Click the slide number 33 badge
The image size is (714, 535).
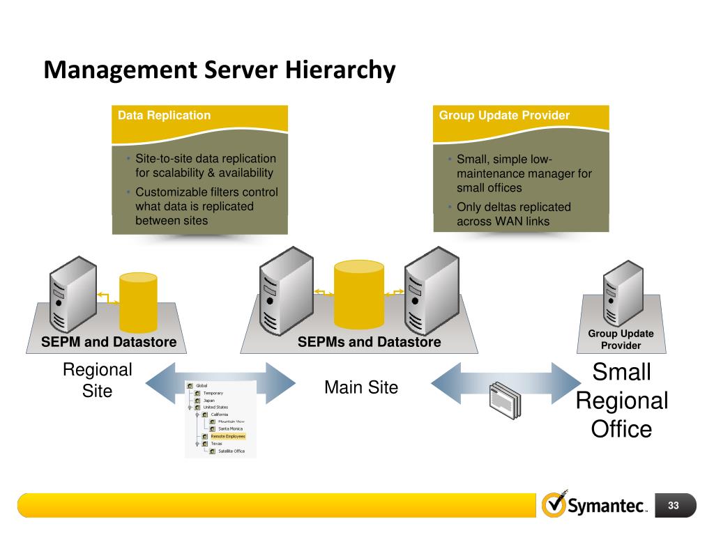675,506
